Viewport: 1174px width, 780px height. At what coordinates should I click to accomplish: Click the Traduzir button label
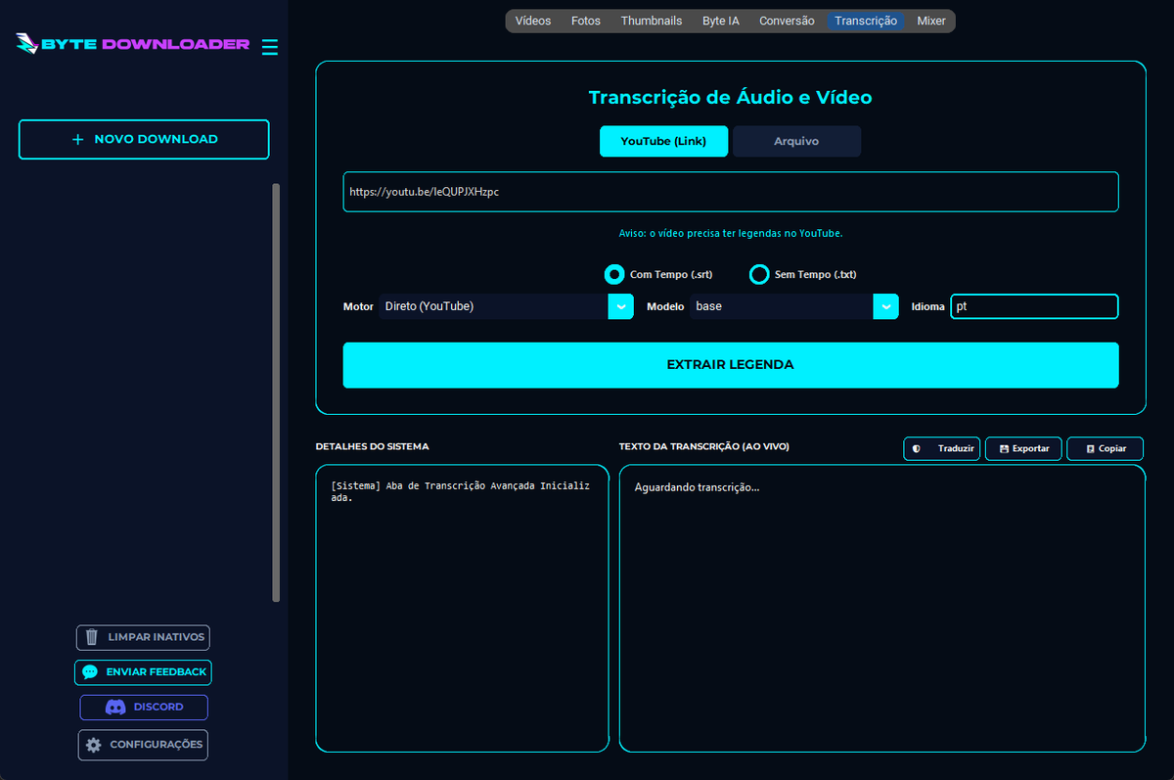tap(956, 448)
